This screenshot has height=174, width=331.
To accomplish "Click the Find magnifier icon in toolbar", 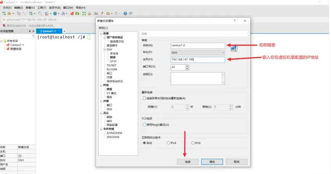I will (40, 14).
